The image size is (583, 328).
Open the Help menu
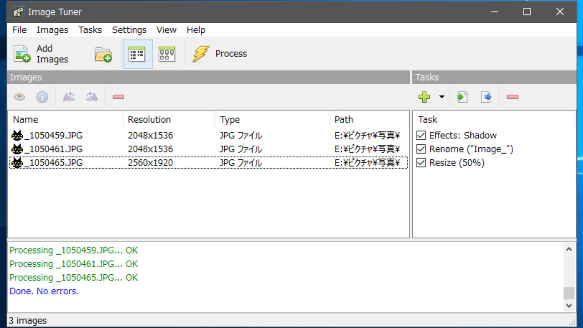coord(196,30)
